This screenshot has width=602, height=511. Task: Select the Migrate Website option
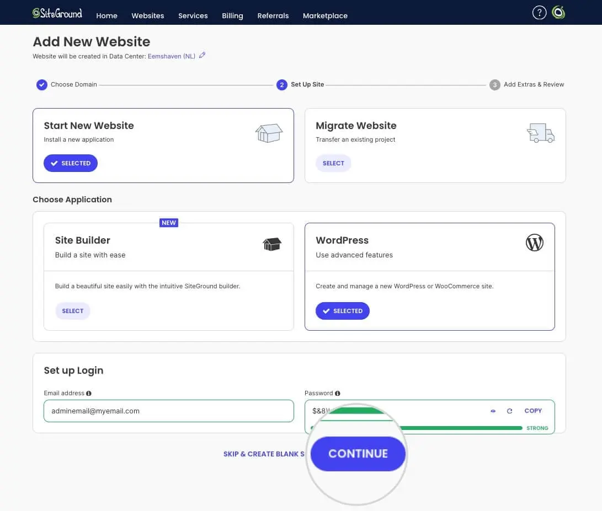pos(333,163)
